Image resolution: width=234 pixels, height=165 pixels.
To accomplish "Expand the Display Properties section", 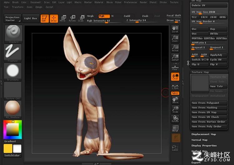I will point(204,146).
